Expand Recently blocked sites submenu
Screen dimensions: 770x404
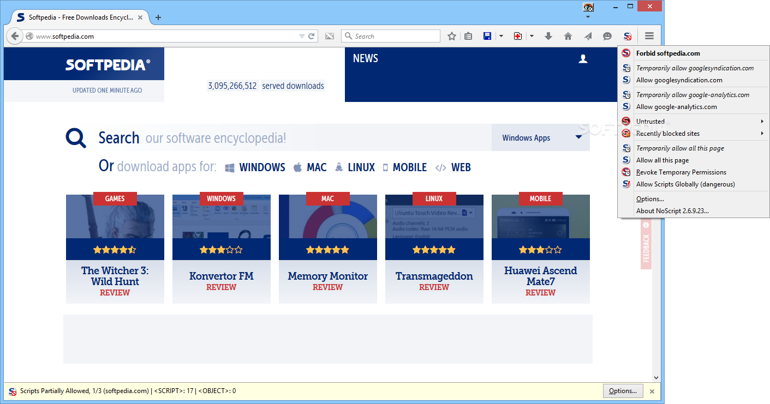click(694, 134)
